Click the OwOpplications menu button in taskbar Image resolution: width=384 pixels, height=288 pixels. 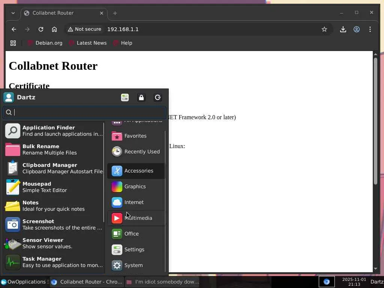tap(25, 282)
